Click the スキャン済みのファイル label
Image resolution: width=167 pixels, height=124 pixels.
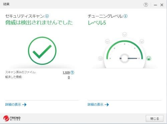(20, 72)
